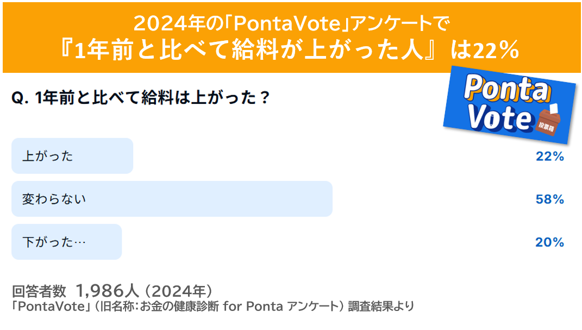Click the 2024年の「PontaVote」アンケートで subtitle
This screenshot has width=582, height=330.
[292, 24]
